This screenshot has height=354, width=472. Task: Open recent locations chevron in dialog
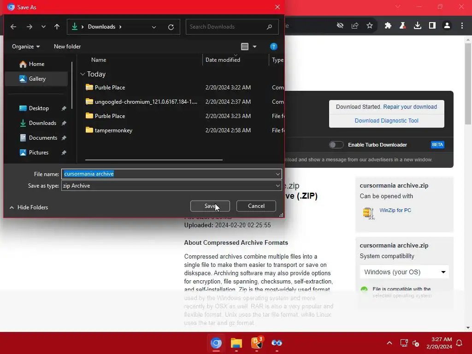click(x=43, y=27)
